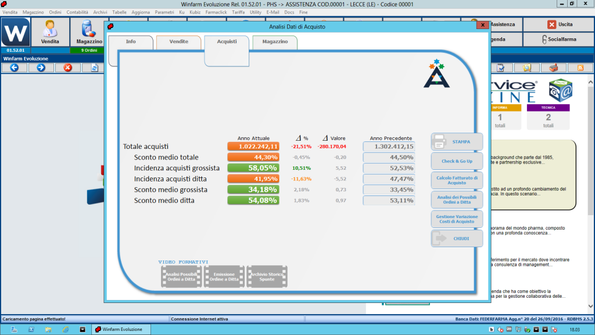Open Gestione Variazione Costi di Acquisto
The image size is (595, 335).
point(457,219)
